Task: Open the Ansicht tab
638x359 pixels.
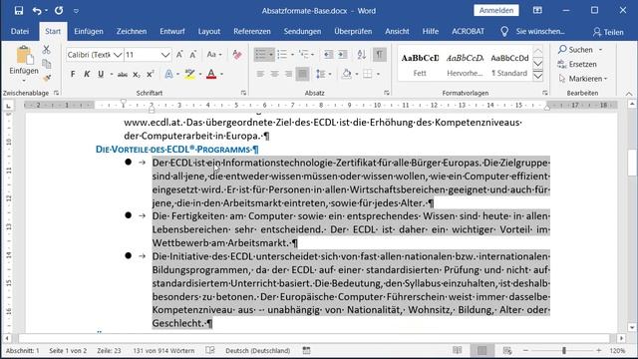Action: 397,31
